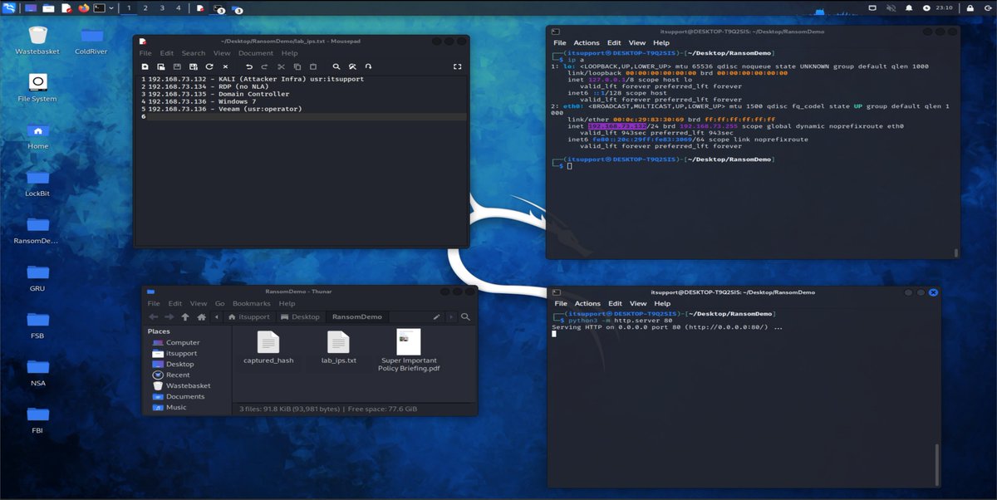Click Save As icon in Mousepad toolbar
Screen dimensions: 997x500
point(193,66)
